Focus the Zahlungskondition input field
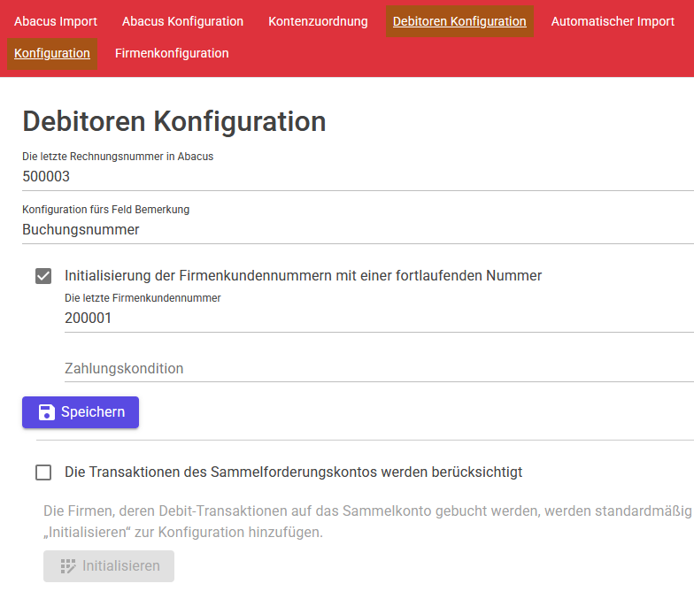694x599 pixels. [x=379, y=368]
